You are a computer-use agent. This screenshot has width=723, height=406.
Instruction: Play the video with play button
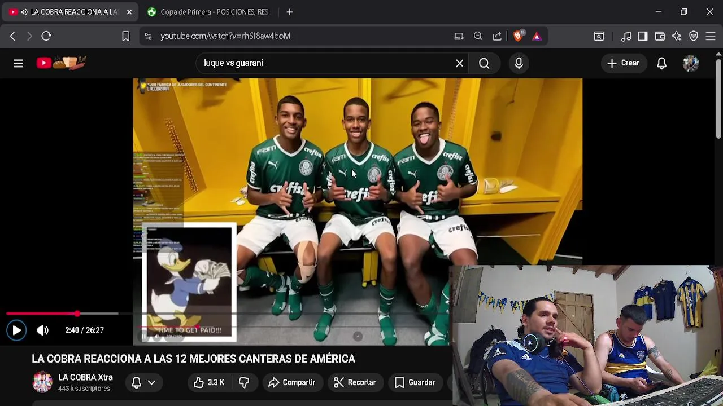point(16,330)
